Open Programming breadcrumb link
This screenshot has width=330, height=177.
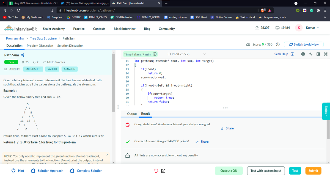pyautogui.click(x=15, y=38)
